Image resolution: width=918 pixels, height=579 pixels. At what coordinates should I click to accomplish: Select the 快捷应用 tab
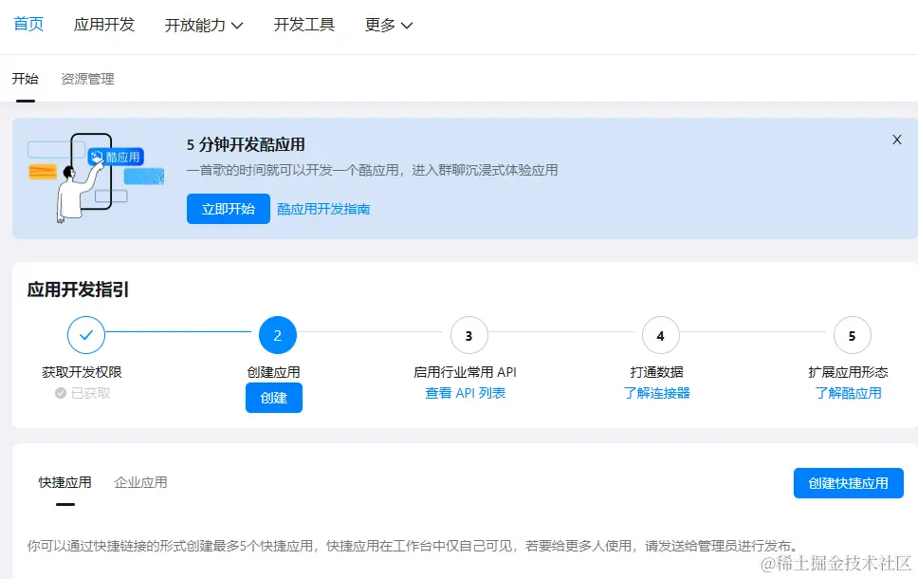click(x=65, y=482)
